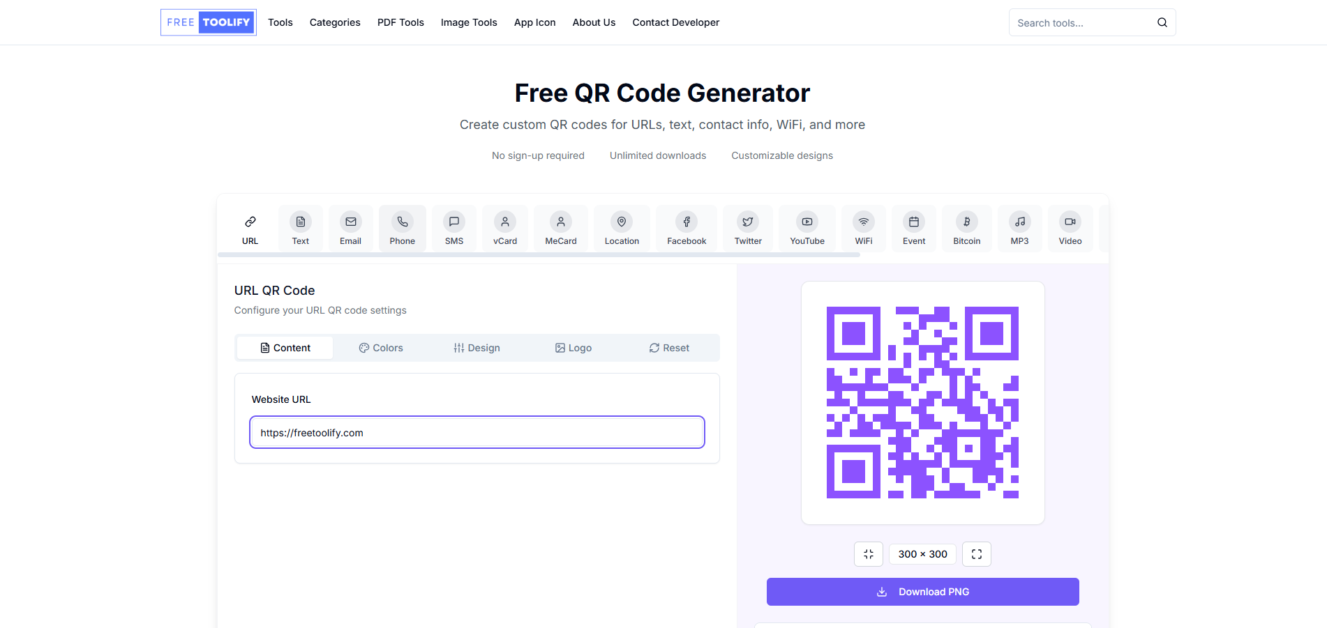1327x628 pixels.
Task: Select the WiFi QR code type
Action: tap(863, 228)
